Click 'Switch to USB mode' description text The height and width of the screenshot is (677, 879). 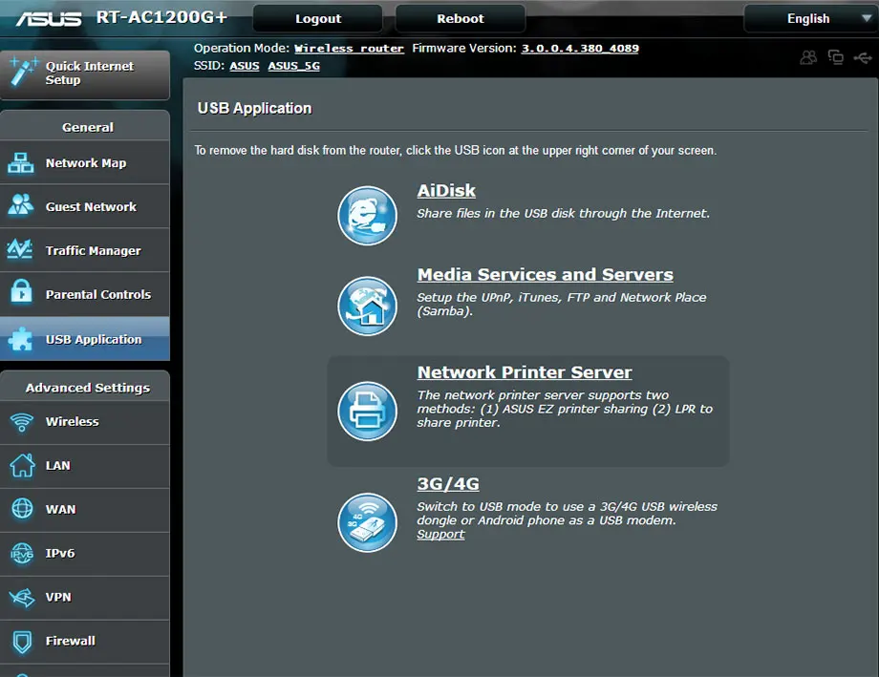coord(567,514)
